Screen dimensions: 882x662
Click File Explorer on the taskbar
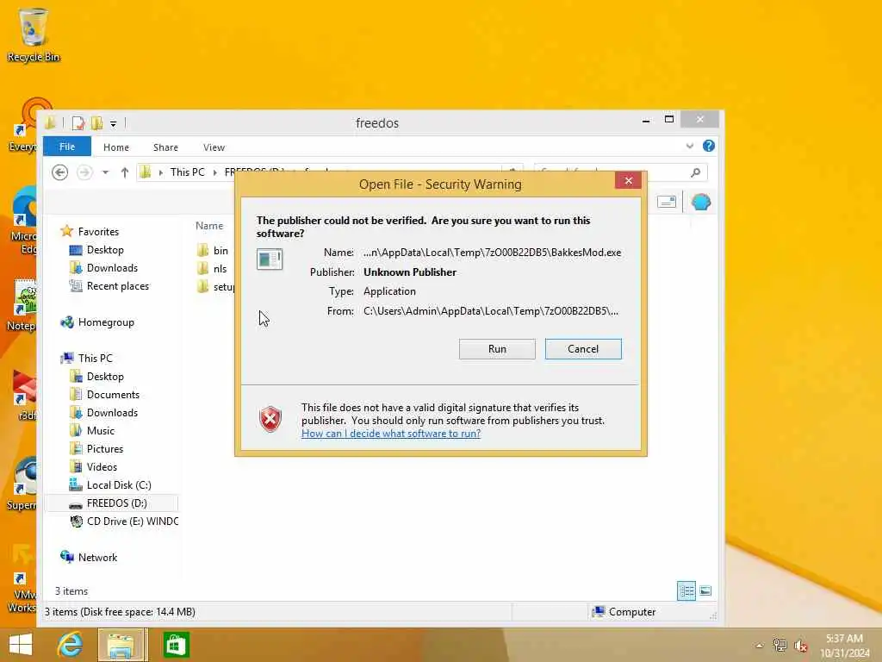click(x=122, y=645)
